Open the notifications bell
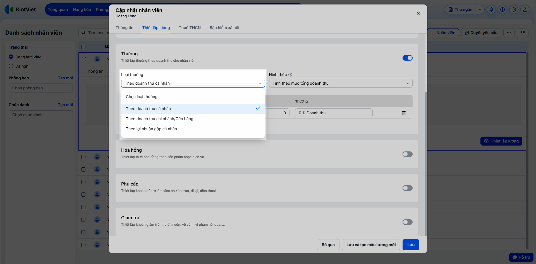The image size is (536, 264). click(491, 9)
